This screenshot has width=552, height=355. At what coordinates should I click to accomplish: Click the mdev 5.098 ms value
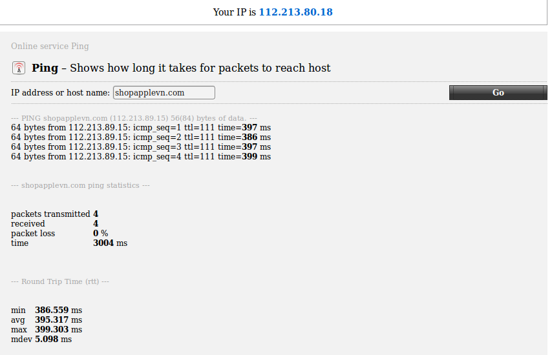(53, 339)
